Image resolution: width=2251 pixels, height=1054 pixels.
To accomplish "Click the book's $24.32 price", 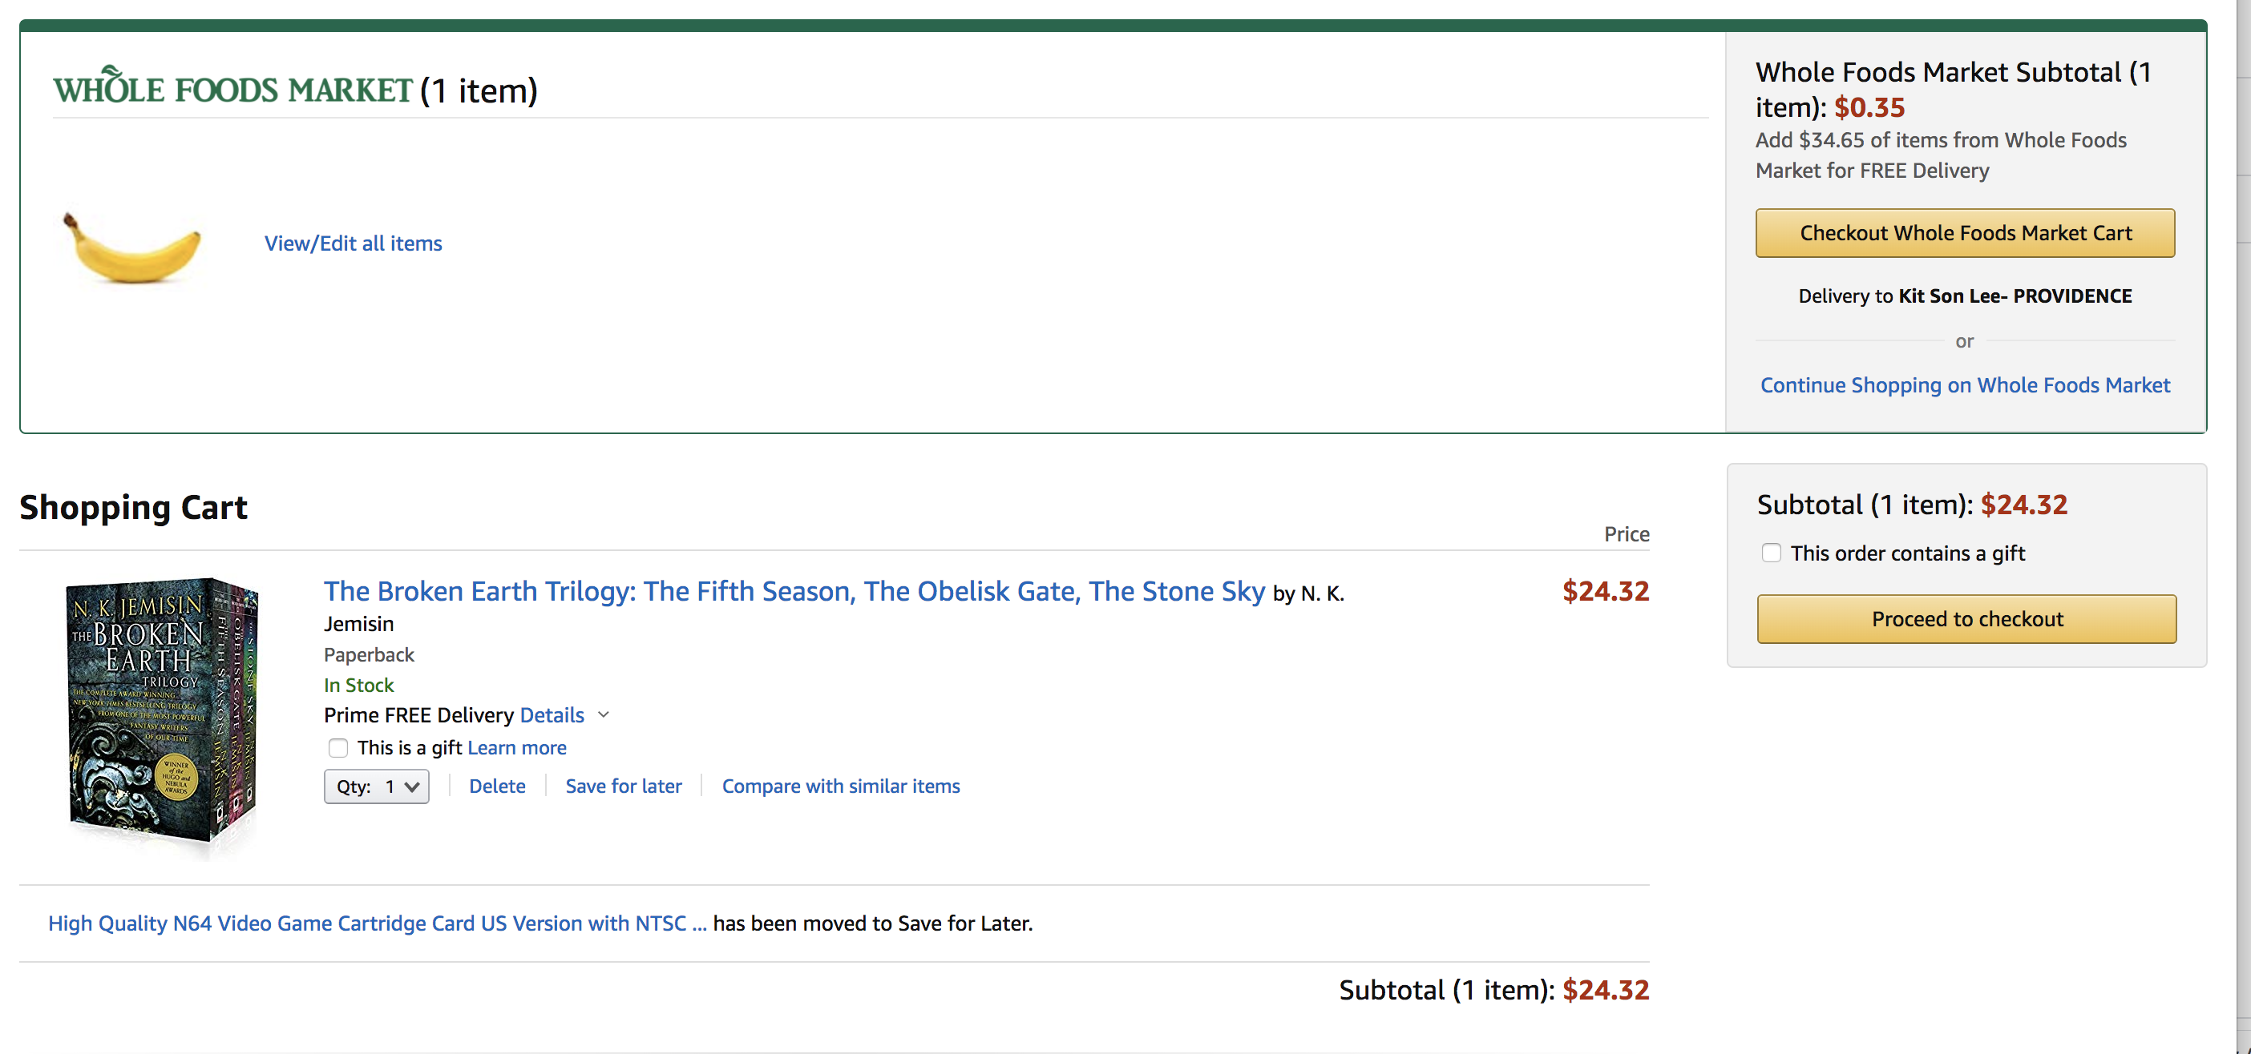I will (1604, 592).
